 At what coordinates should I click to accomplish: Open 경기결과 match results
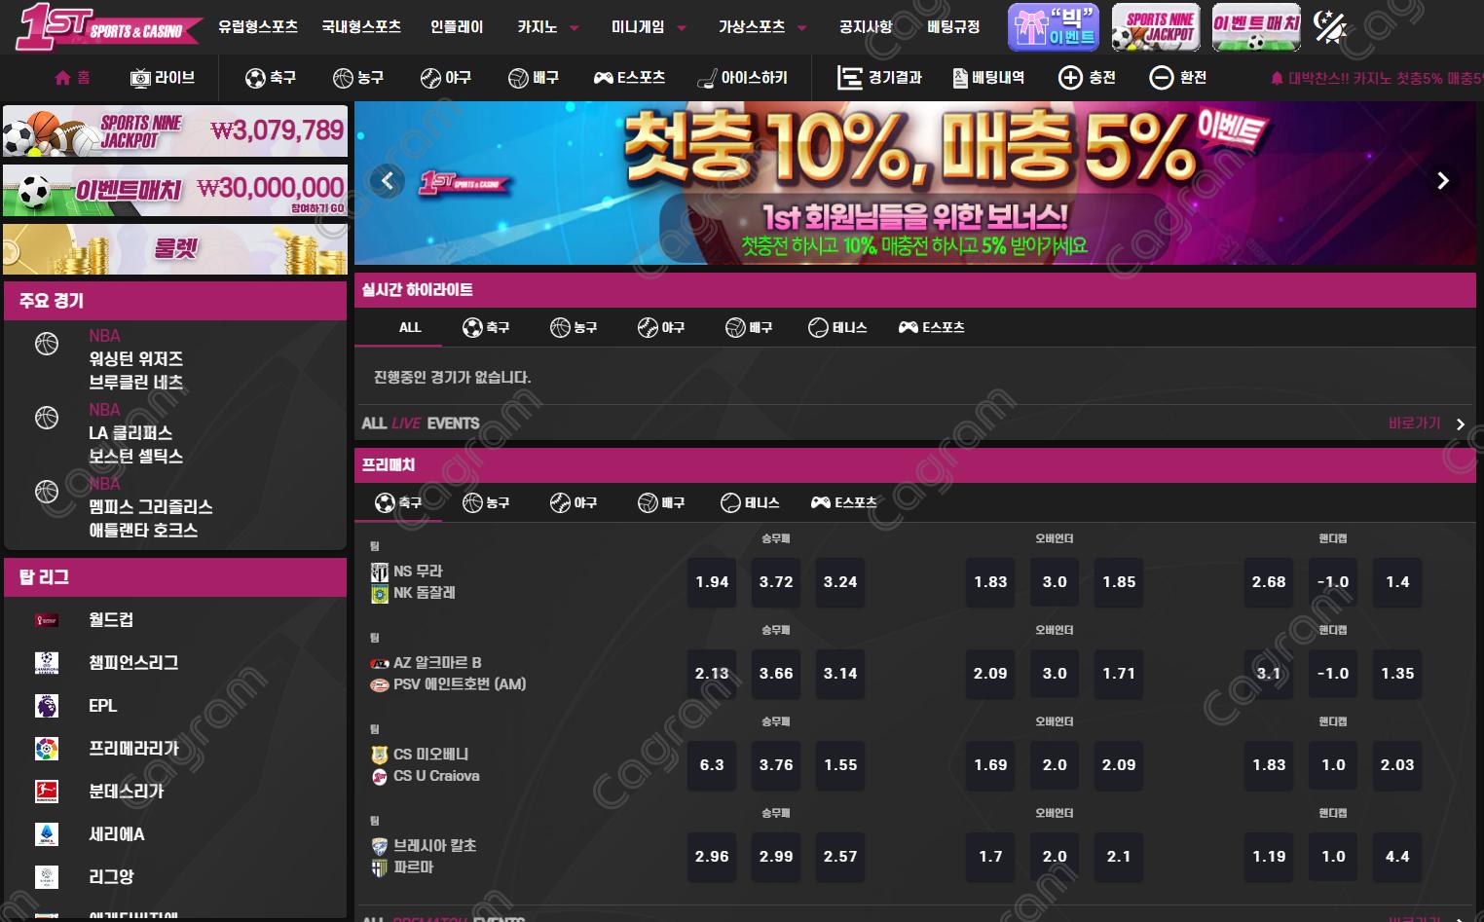pos(879,78)
